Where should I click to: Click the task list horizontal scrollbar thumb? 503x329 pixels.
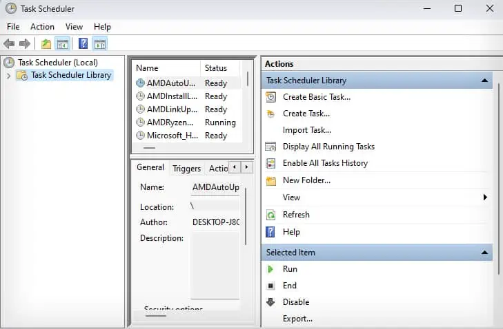point(149,148)
